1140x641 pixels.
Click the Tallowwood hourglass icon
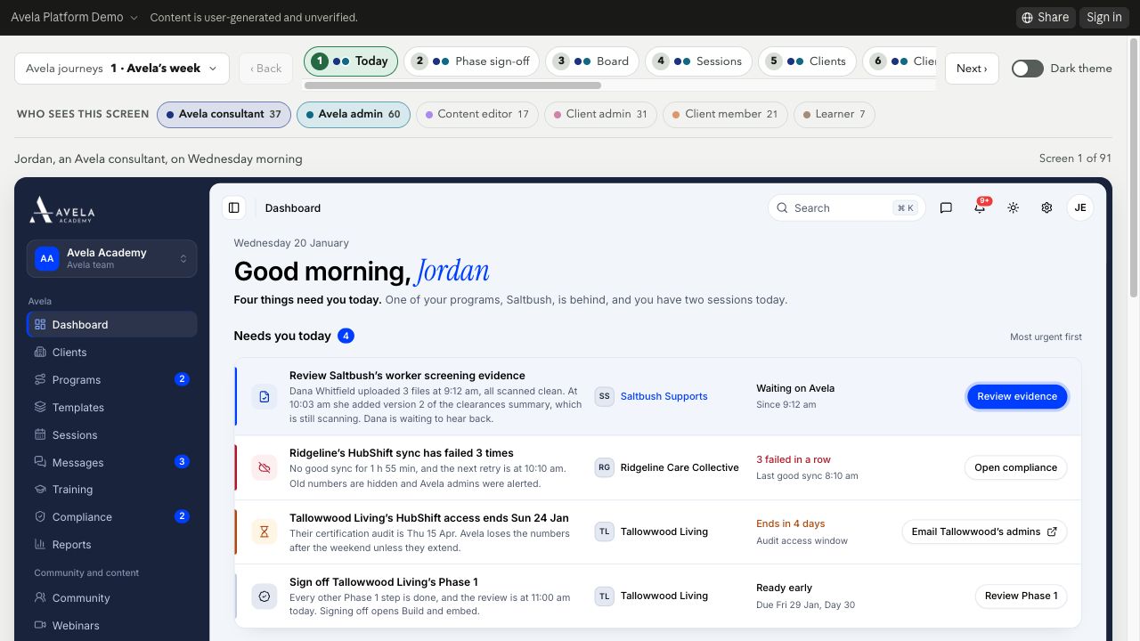point(265,531)
